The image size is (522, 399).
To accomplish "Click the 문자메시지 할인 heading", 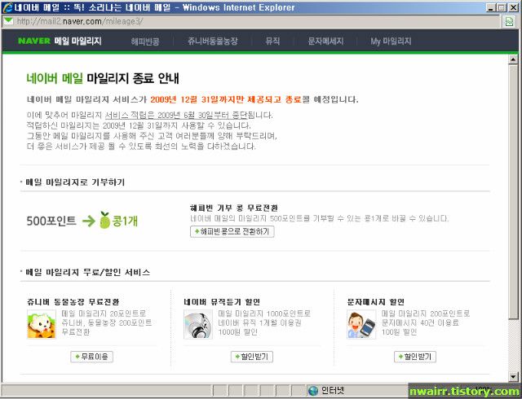I will pos(375,302).
